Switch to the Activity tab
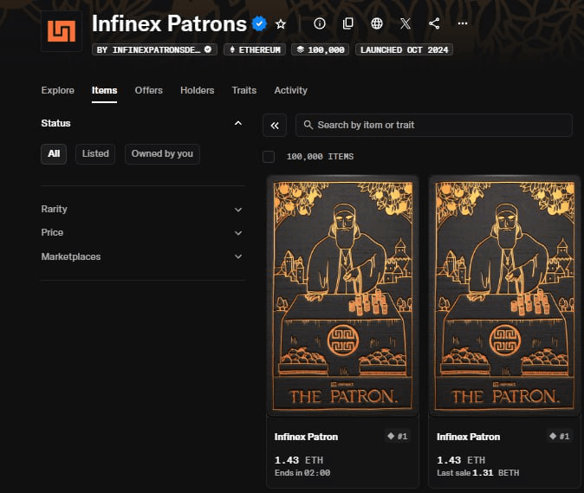Image resolution: width=584 pixels, height=493 pixels. (290, 90)
